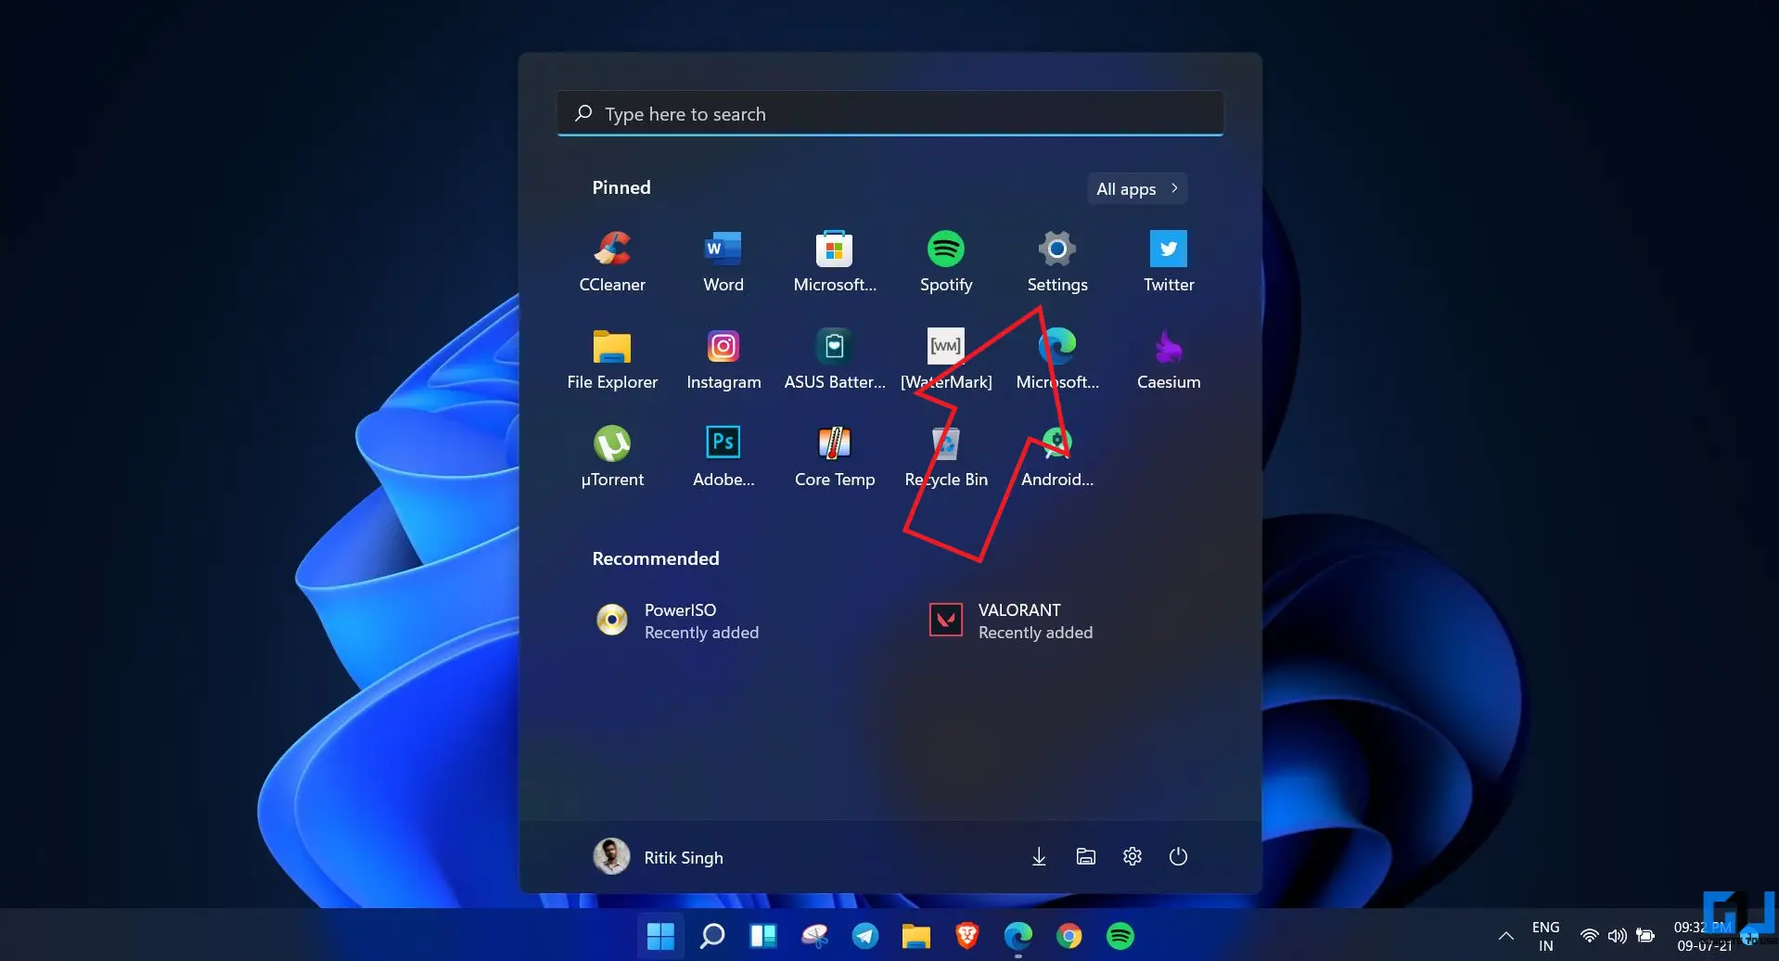The width and height of the screenshot is (1779, 961).
Task: Open µTorrent from the pinned grid
Action: coord(612,457)
